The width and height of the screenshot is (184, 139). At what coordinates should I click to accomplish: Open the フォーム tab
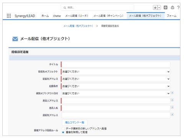(171, 16)
